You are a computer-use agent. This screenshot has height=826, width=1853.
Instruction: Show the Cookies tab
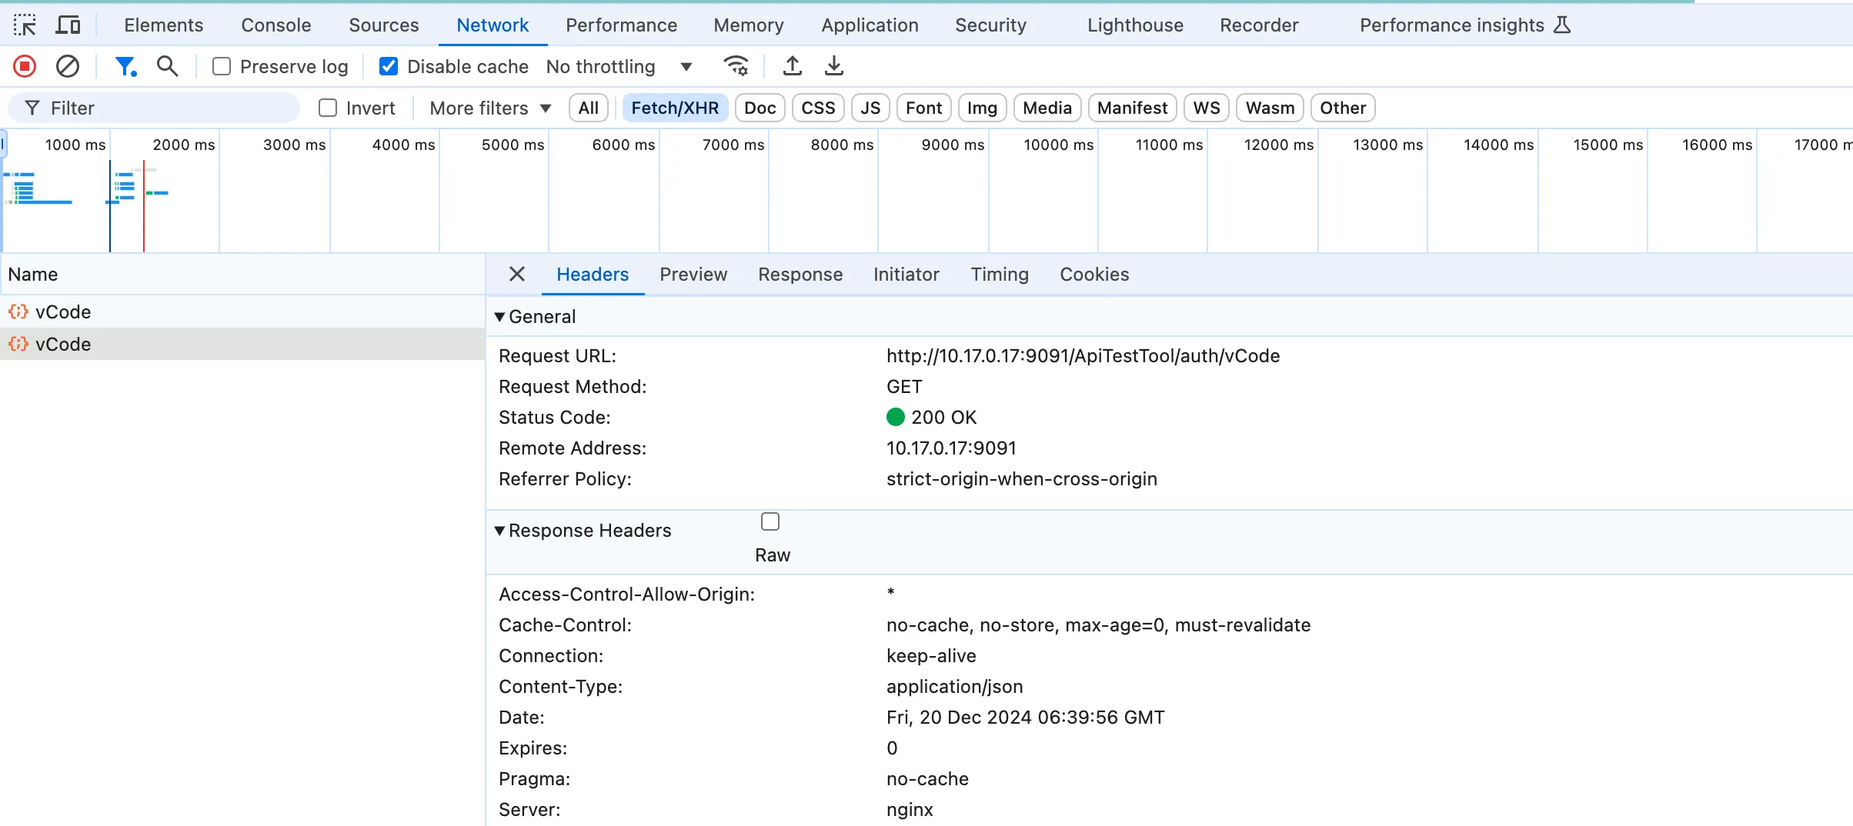coord(1094,274)
